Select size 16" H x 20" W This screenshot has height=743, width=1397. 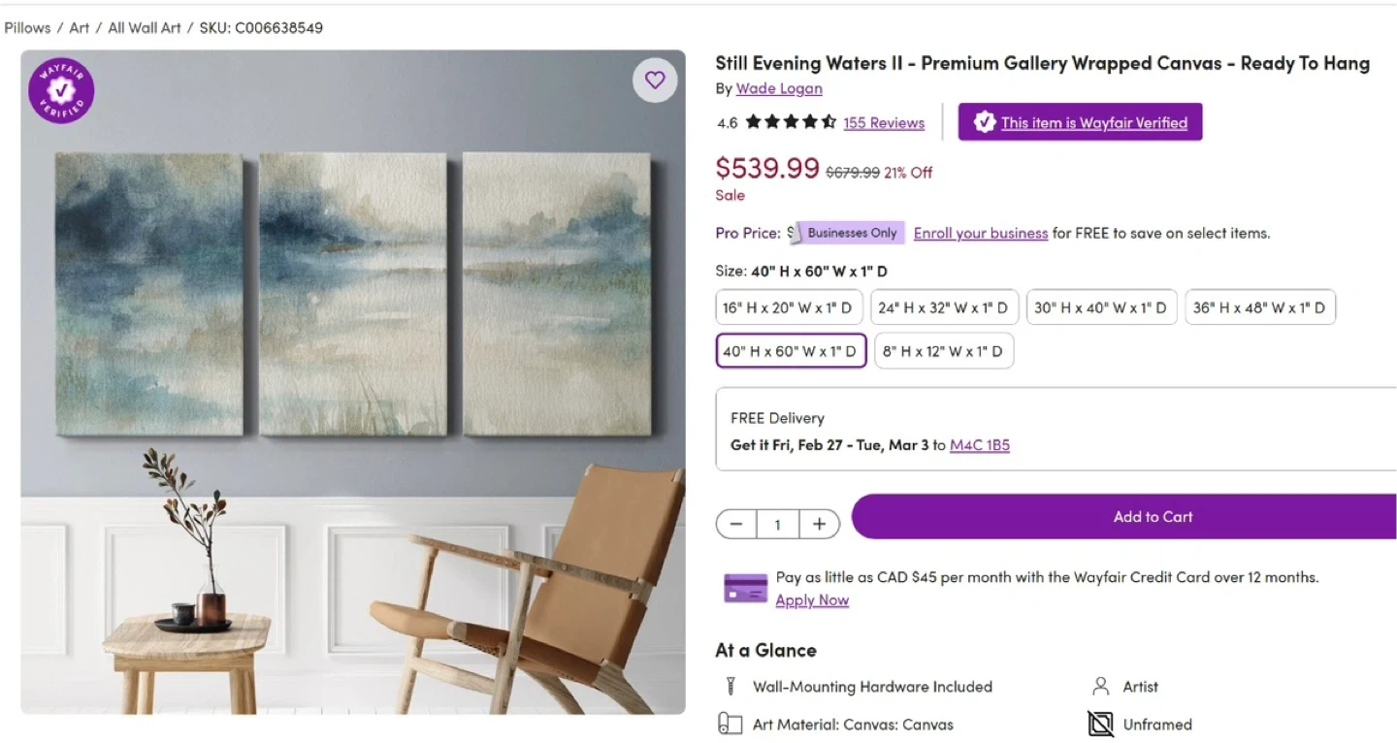(788, 307)
